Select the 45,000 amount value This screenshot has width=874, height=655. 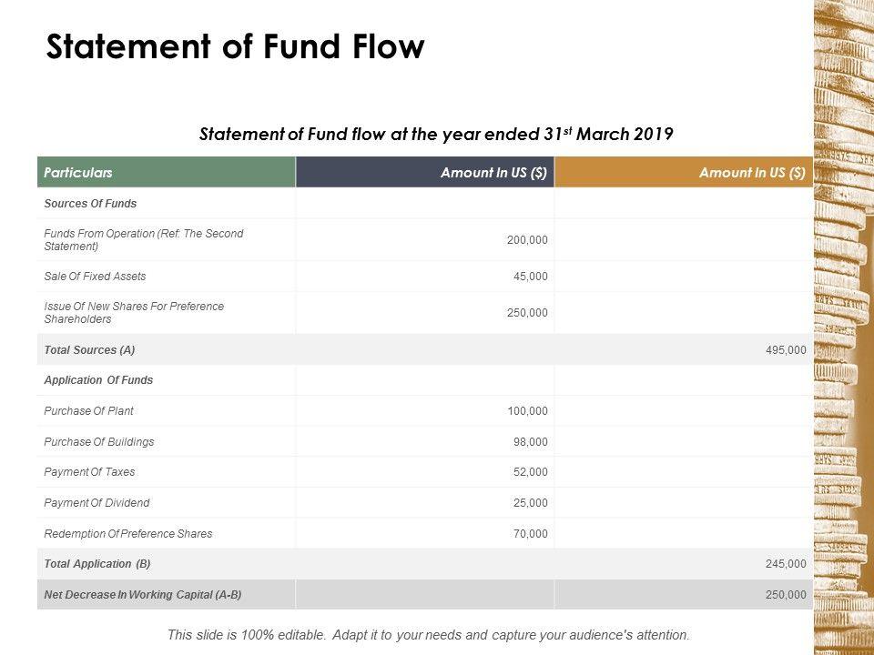click(x=531, y=277)
